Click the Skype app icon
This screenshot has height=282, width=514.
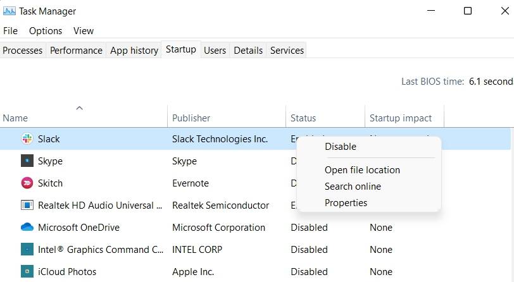27,161
